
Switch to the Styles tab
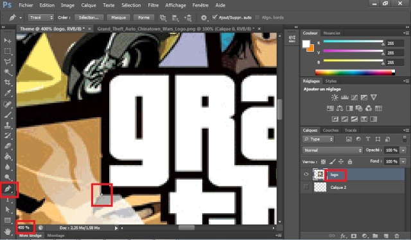tap(331, 81)
